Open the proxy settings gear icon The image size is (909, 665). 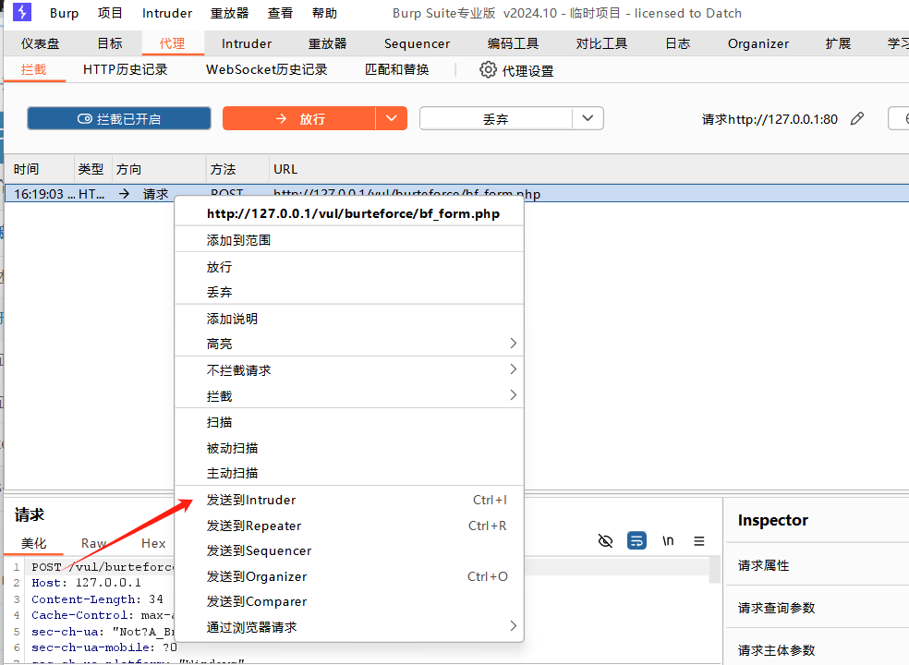(x=488, y=70)
